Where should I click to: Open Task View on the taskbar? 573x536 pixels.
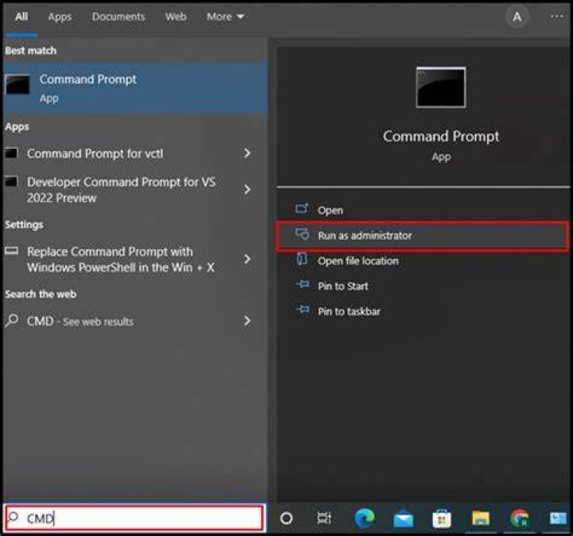[324, 518]
